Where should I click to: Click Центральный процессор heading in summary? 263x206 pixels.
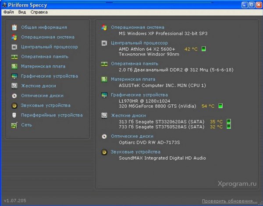pos(139,43)
